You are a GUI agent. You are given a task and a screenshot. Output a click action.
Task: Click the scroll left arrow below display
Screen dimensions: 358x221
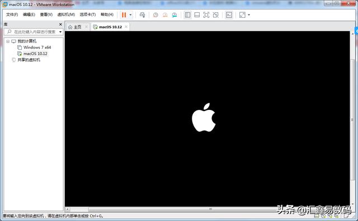coord(68,209)
